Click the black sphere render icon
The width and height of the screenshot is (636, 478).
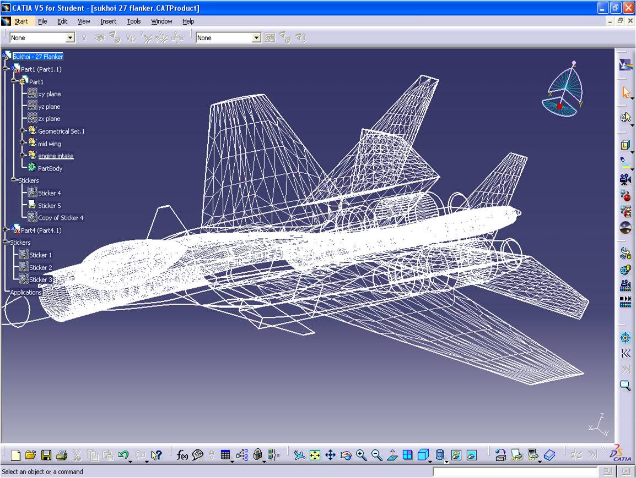[626, 228]
